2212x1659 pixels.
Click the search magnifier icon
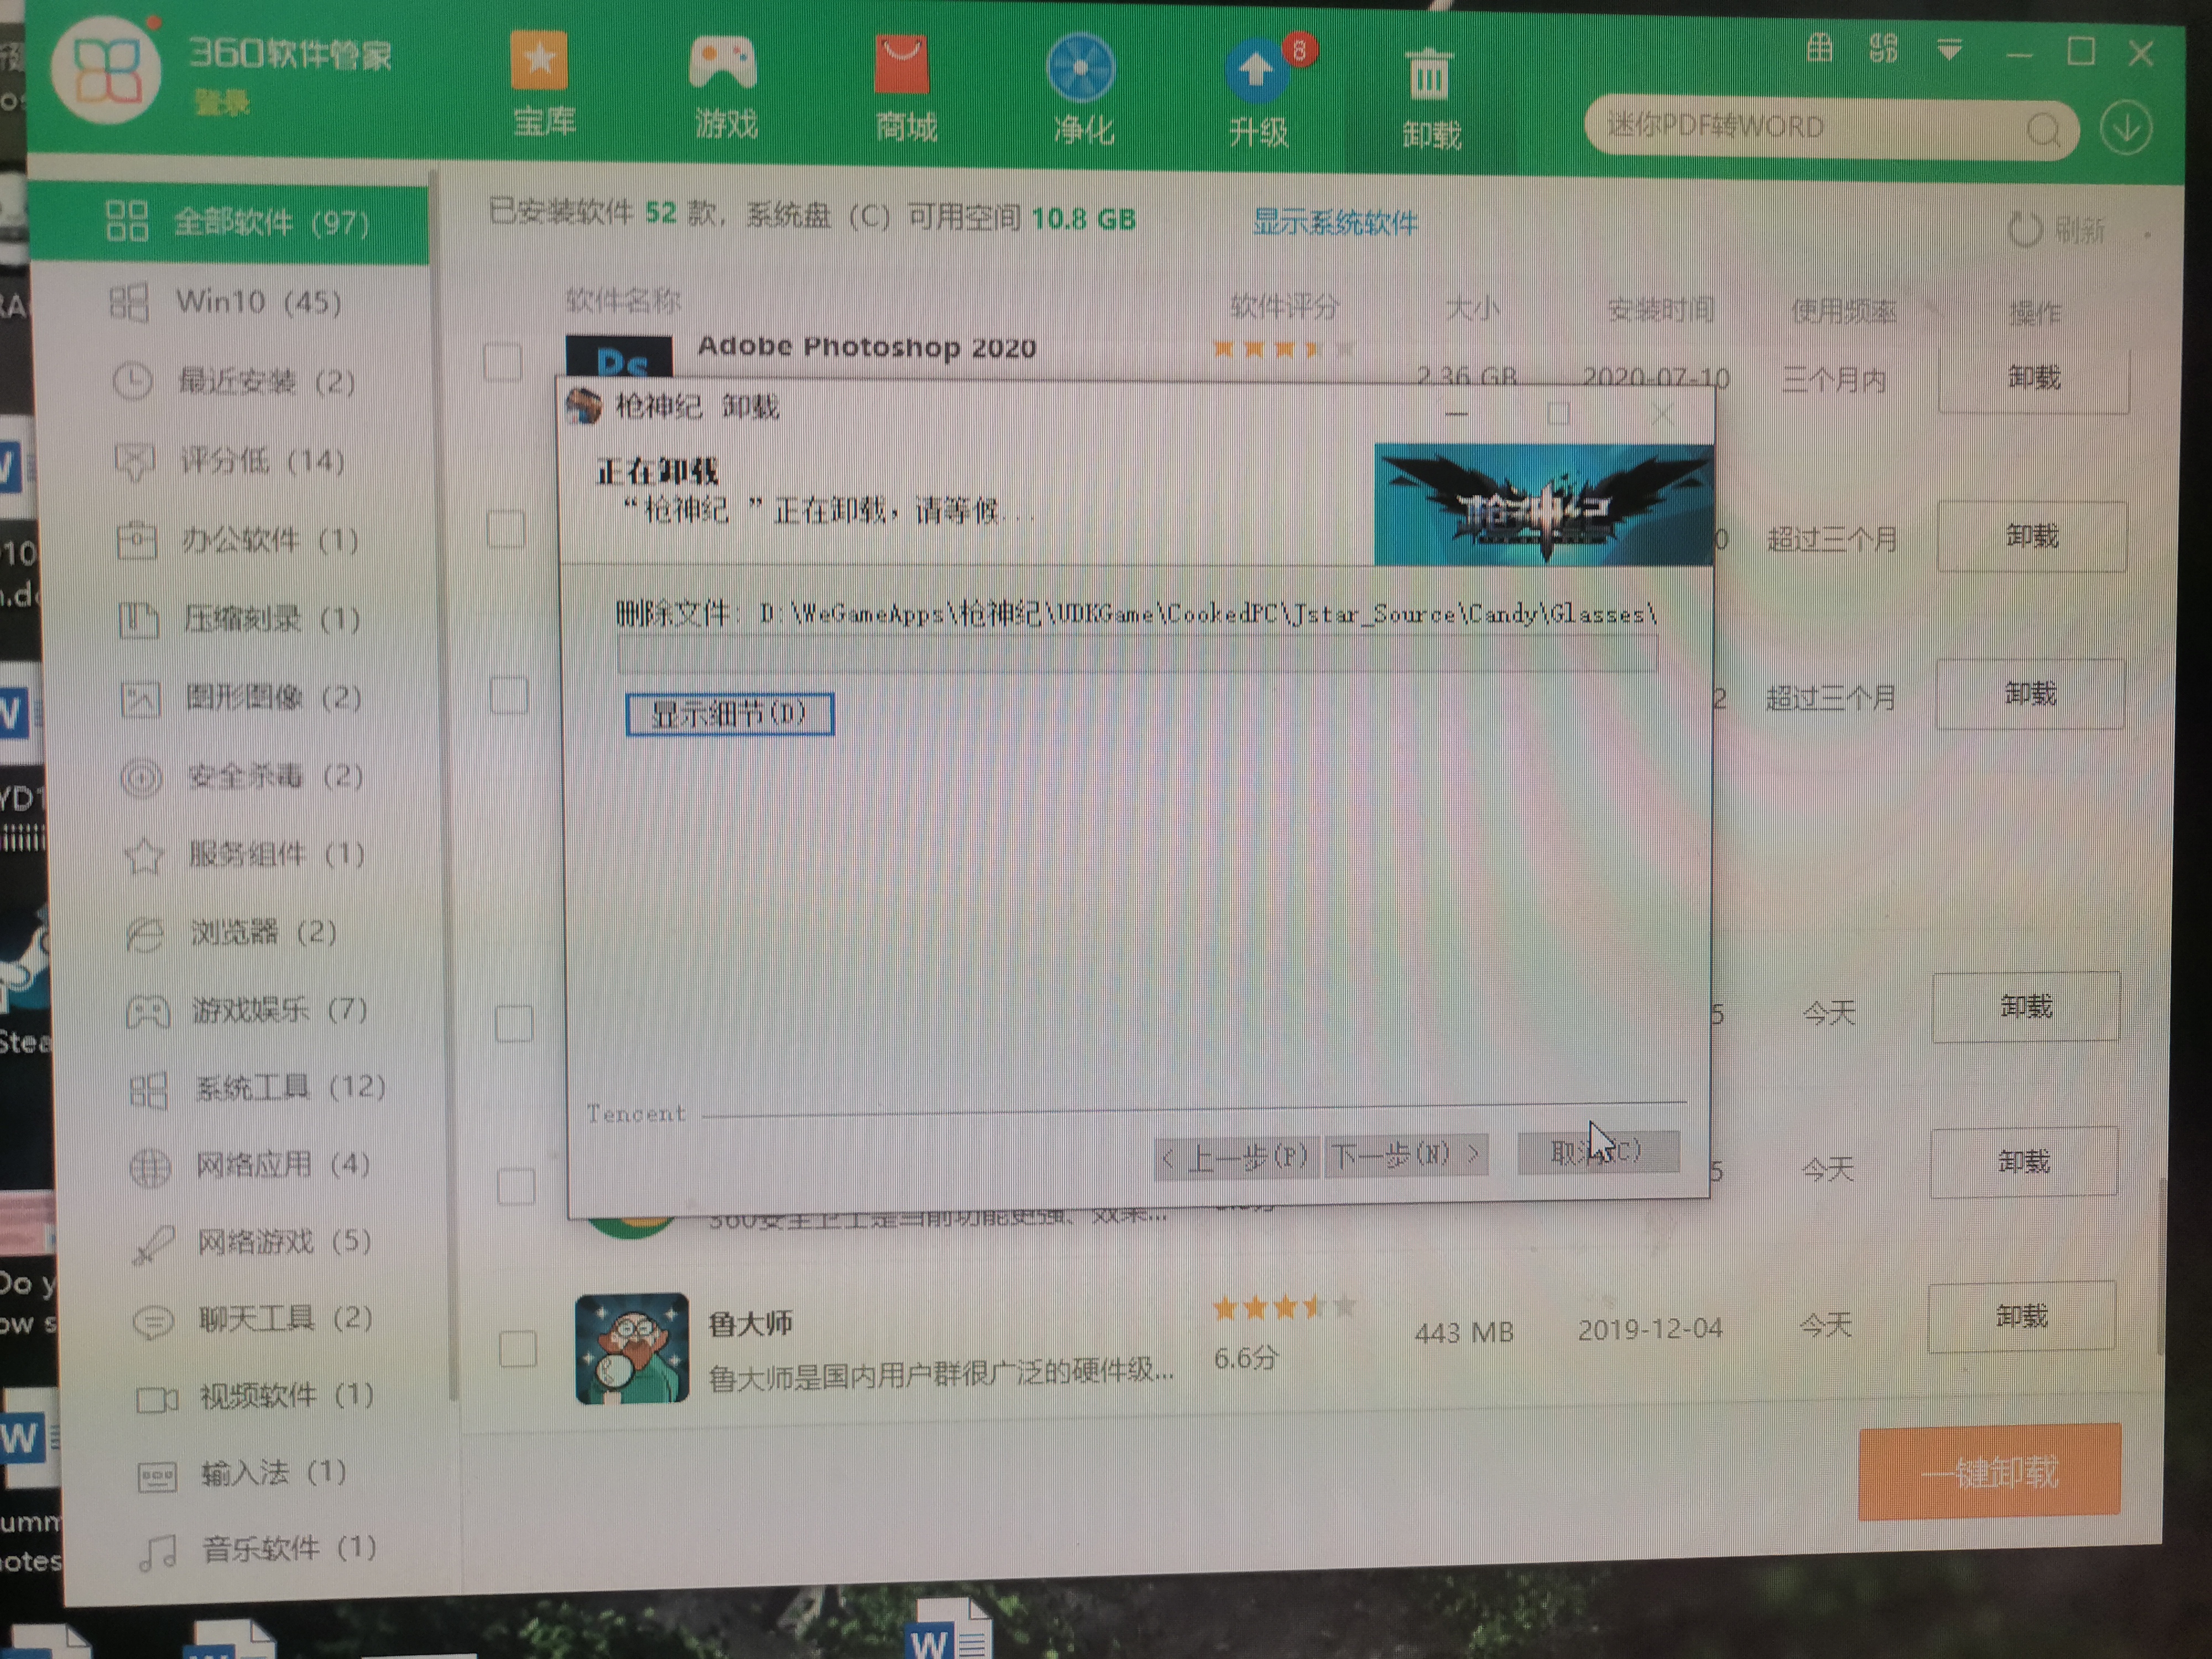(x=2044, y=131)
